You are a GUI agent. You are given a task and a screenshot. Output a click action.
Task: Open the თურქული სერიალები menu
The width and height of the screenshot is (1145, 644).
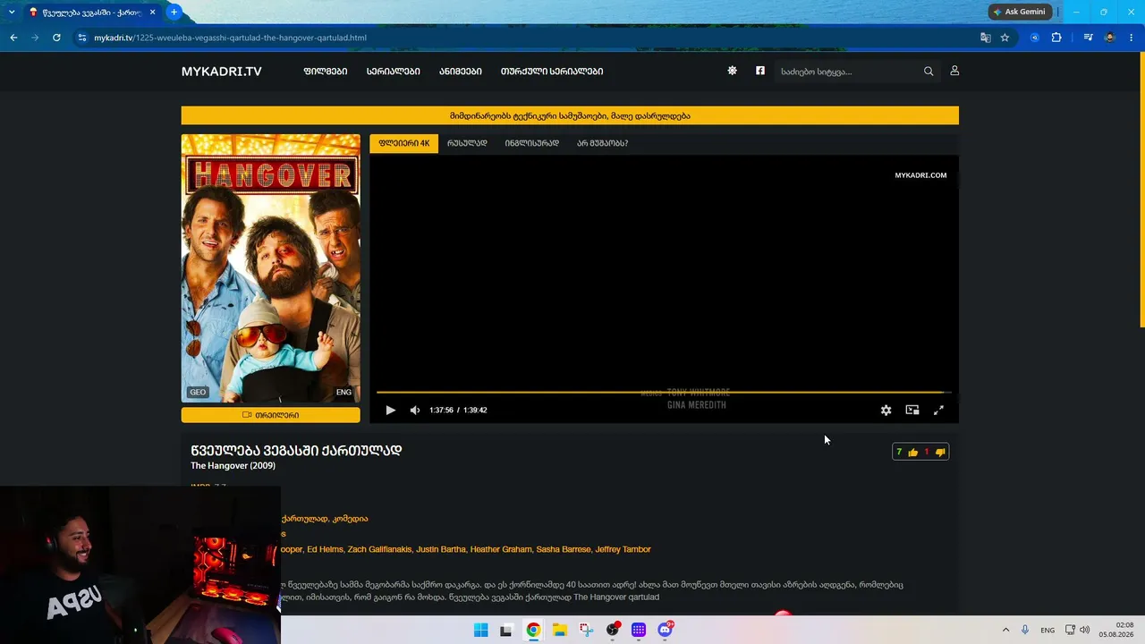coord(552,72)
